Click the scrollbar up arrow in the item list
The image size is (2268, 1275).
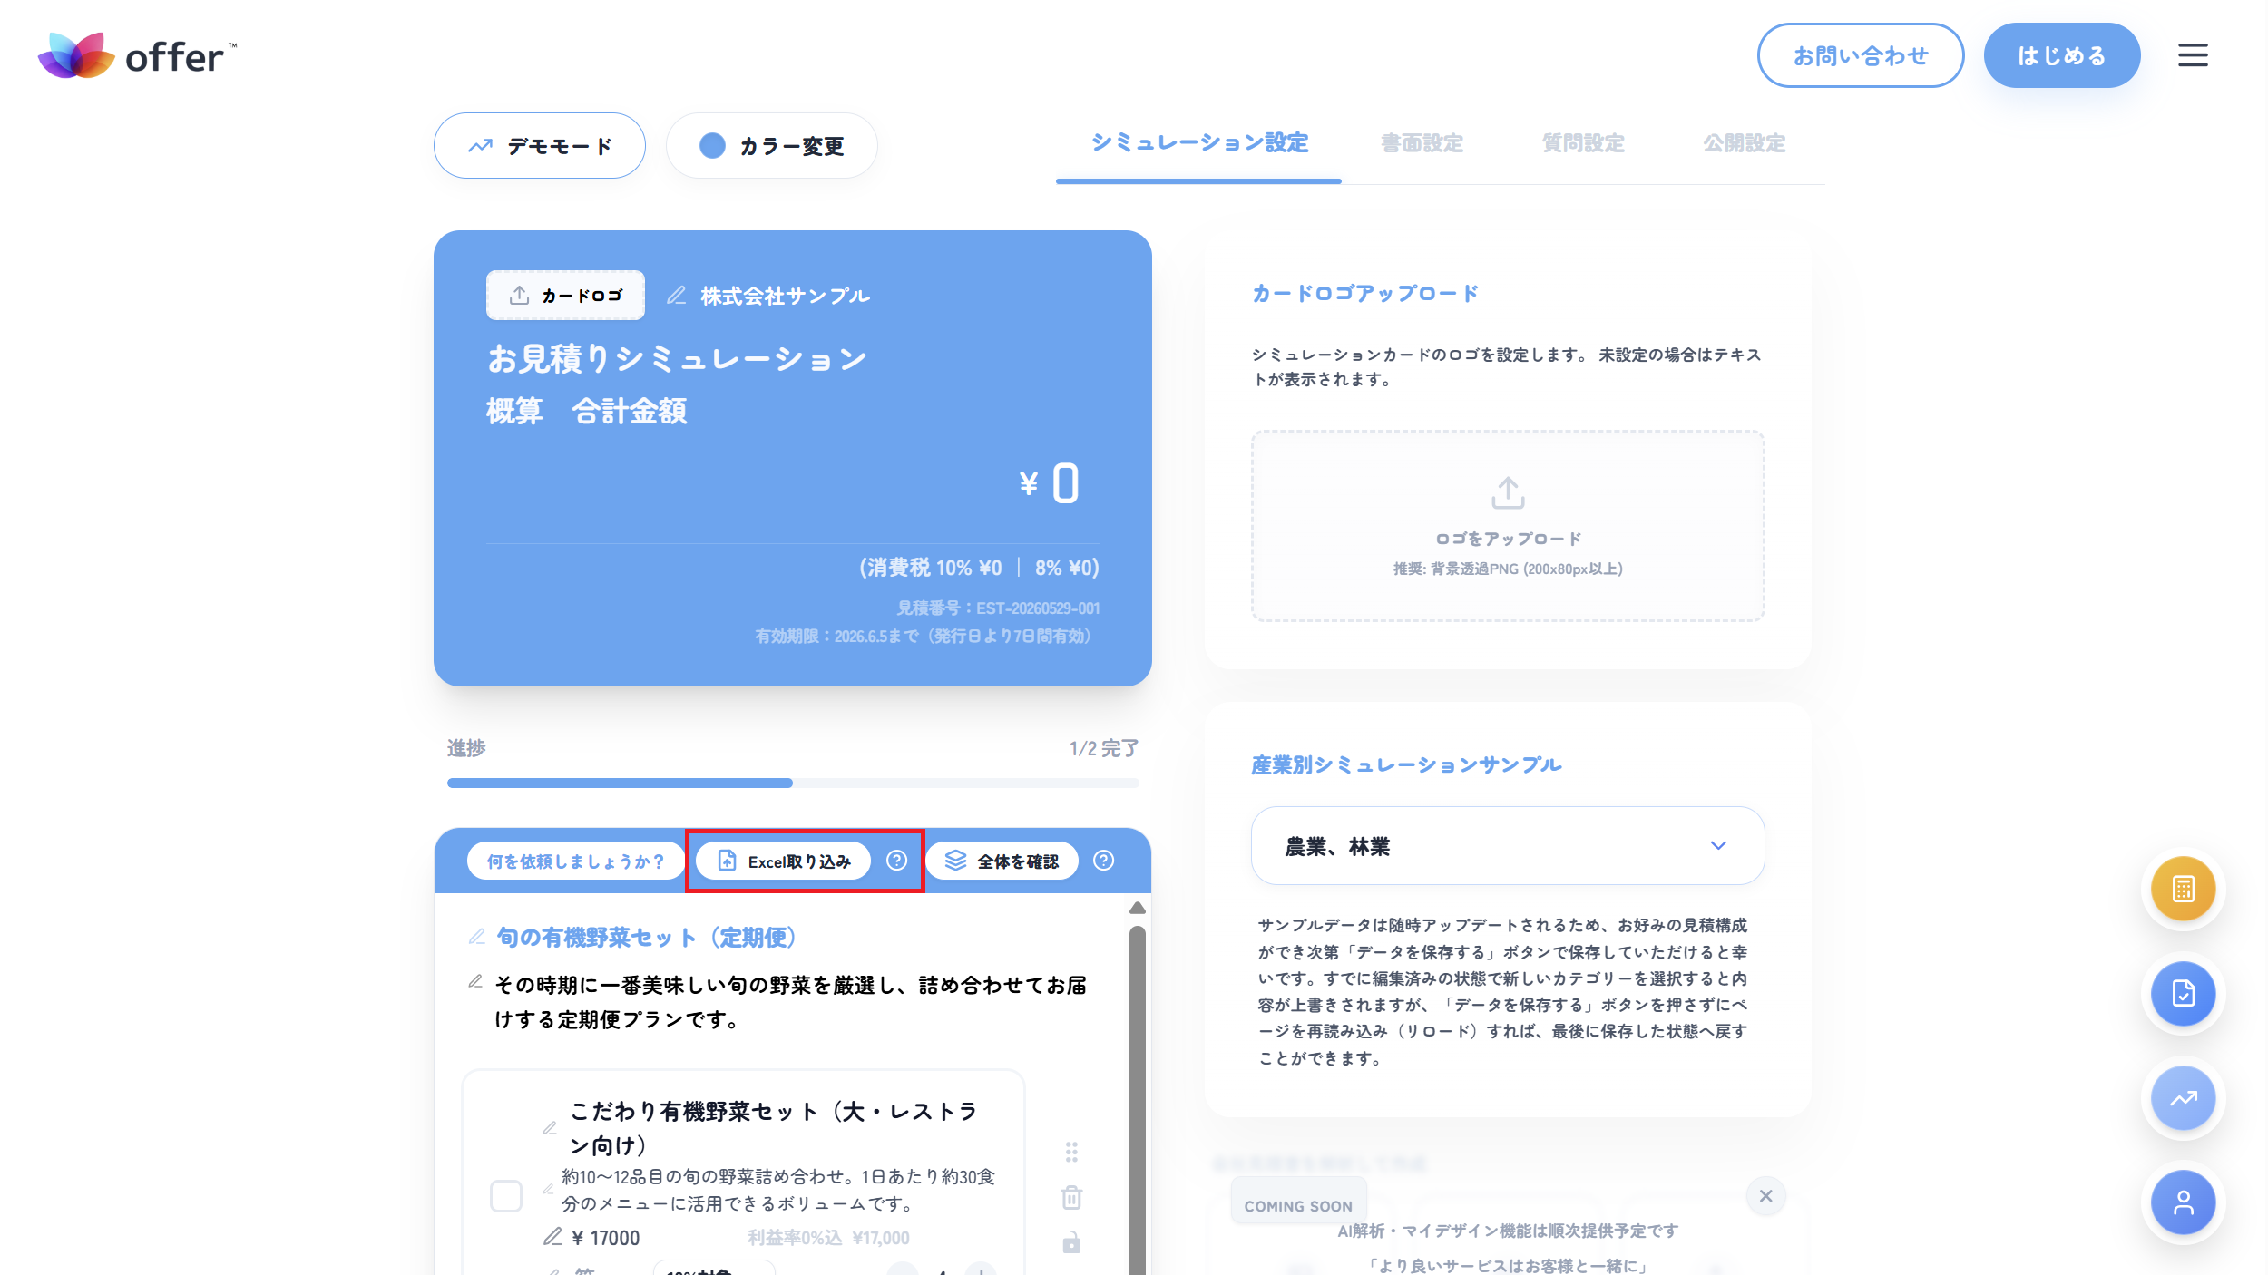tap(1137, 908)
